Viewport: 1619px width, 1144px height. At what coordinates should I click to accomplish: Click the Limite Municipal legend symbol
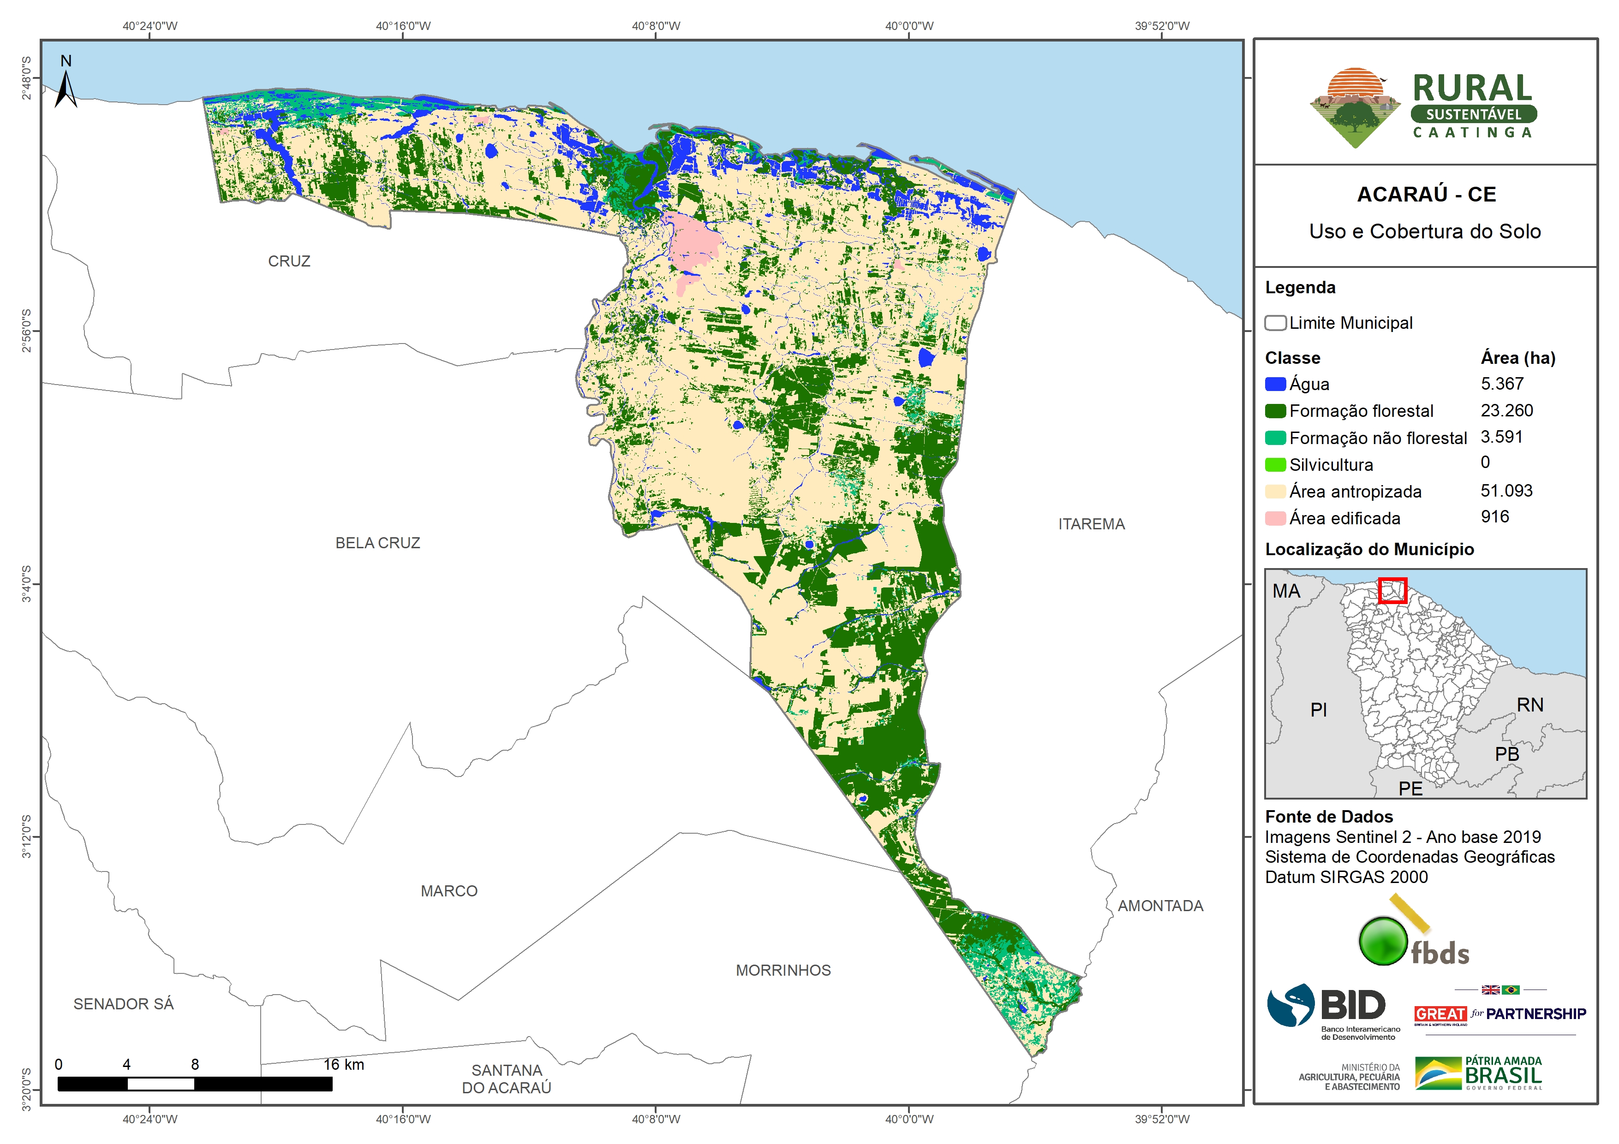tap(1275, 323)
